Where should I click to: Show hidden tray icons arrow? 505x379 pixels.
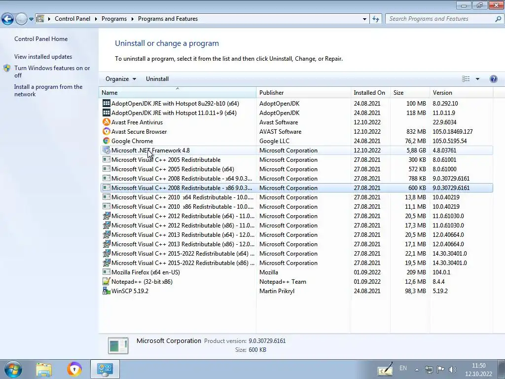pos(417,370)
